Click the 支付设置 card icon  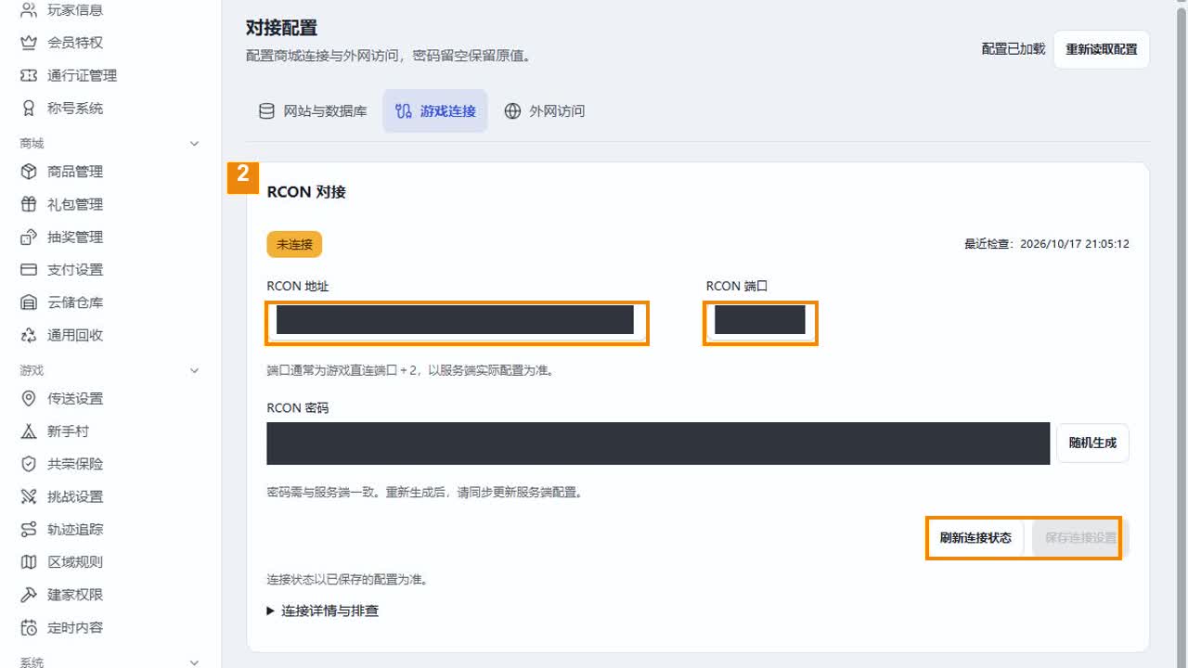(x=29, y=270)
